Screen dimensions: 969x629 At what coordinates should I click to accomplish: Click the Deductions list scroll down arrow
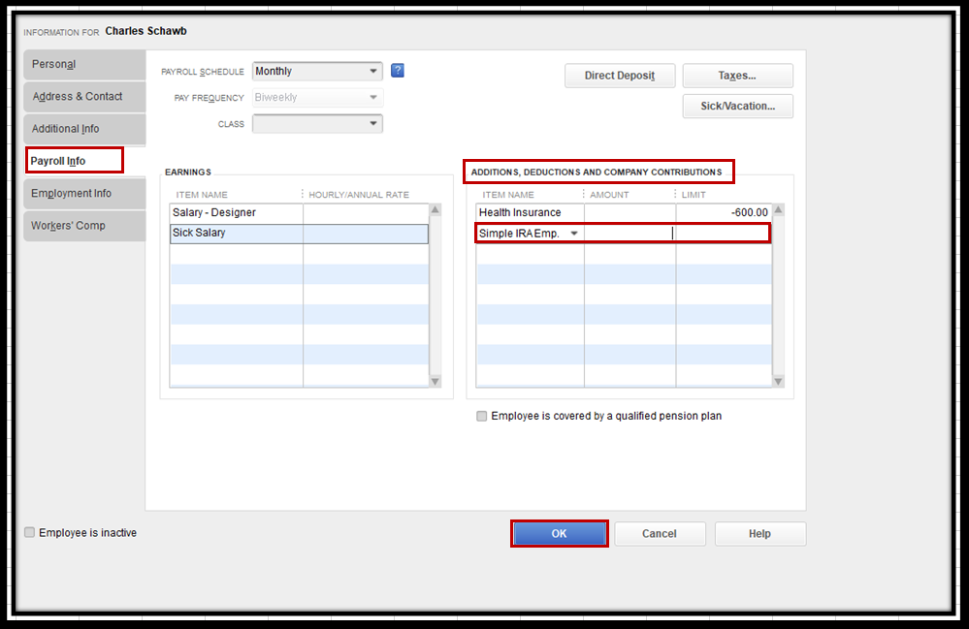[779, 381]
